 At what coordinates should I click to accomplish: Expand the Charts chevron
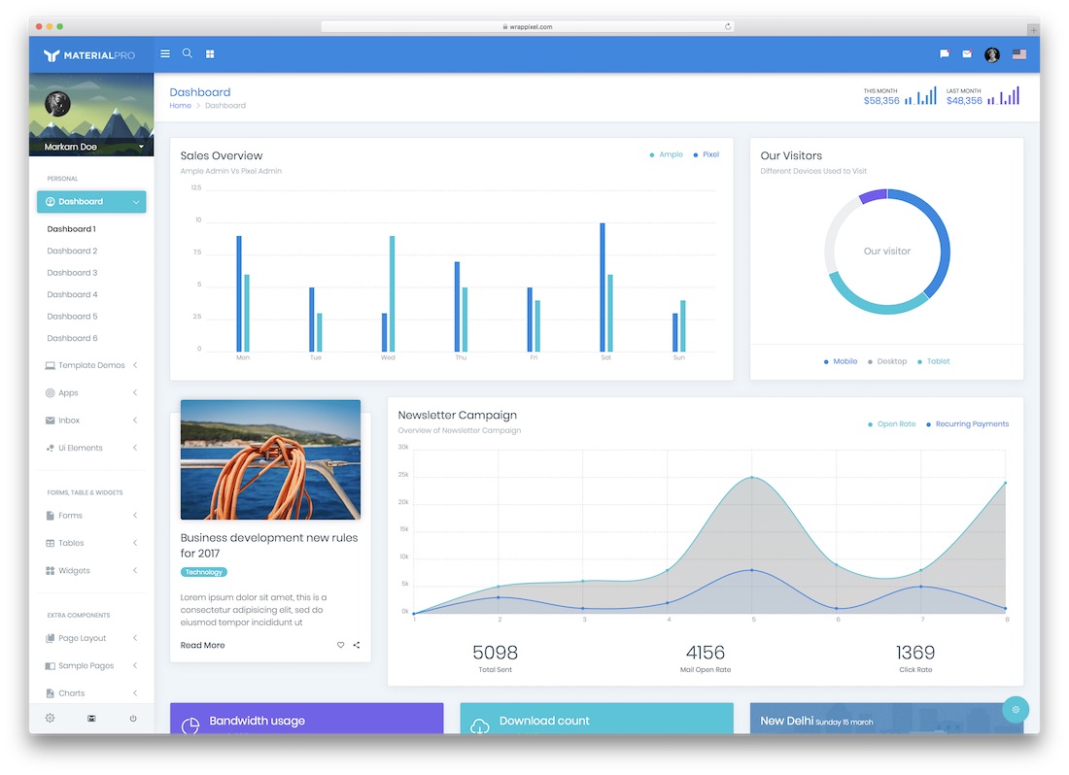(135, 692)
